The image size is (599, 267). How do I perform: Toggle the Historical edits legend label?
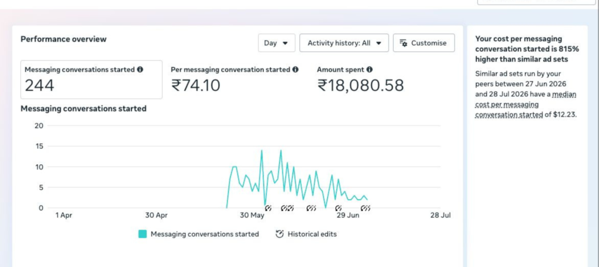[x=312, y=234]
